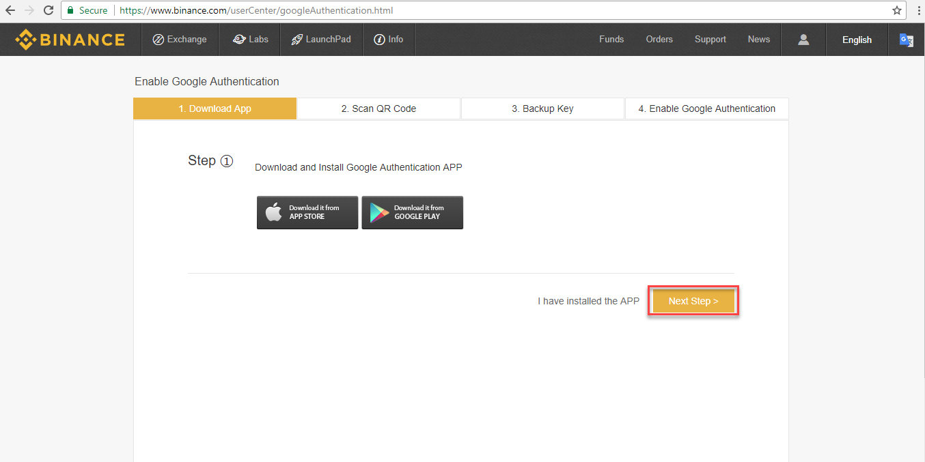Image resolution: width=925 pixels, height=462 pixels.
Task: Go to LaunchPad page
Action: tap(321, 40)
